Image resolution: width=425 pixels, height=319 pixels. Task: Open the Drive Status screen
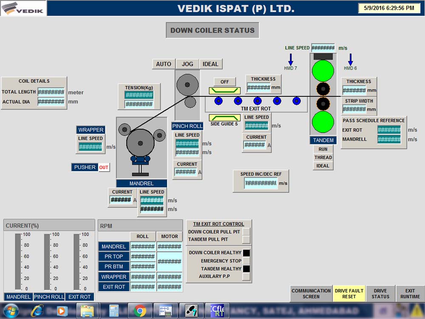click(x=380, y=294)
